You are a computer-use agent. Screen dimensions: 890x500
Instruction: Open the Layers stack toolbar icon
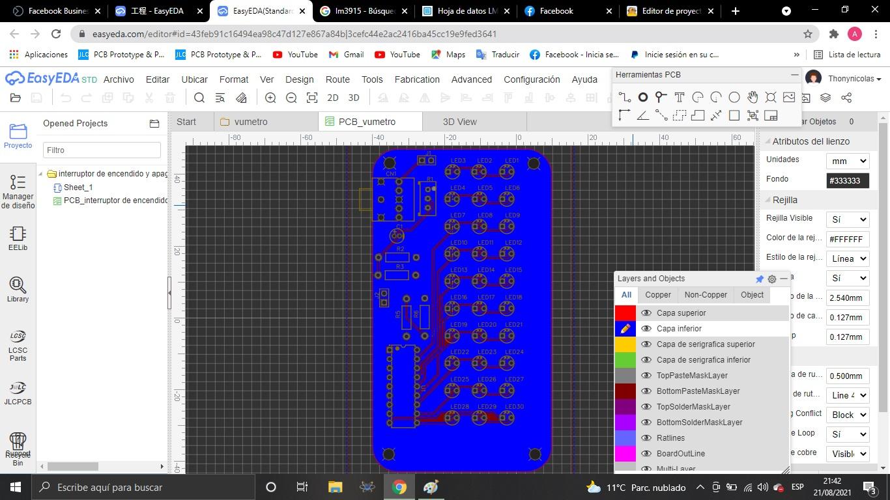point(825,98)
